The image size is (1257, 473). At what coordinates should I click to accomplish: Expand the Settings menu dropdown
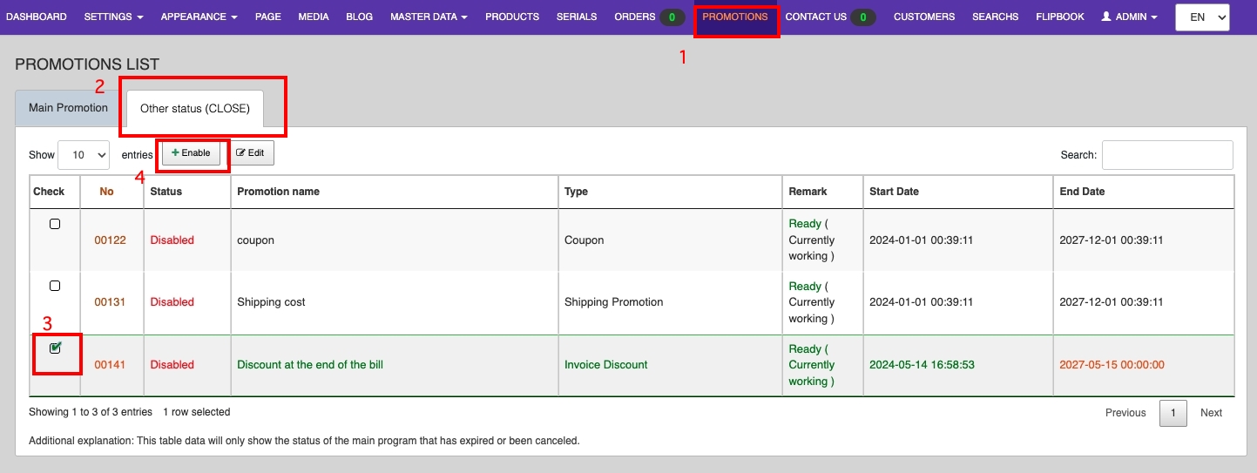113,17
